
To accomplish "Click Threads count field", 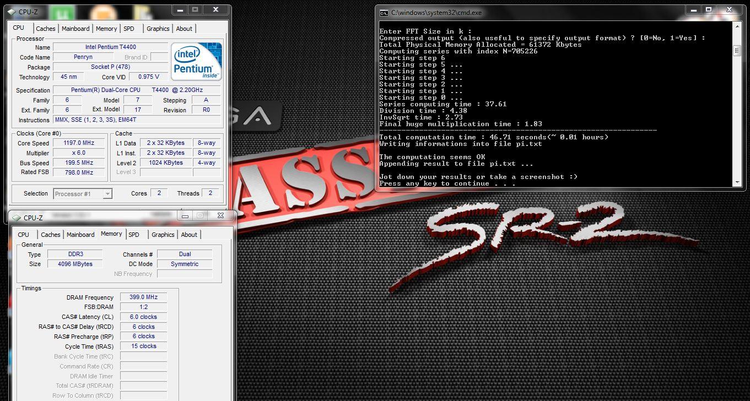I will (x=211, y=193).
